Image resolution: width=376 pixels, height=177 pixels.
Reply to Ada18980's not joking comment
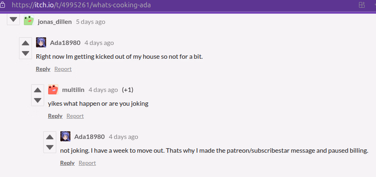pyautogui.click(x=67, y=163)
